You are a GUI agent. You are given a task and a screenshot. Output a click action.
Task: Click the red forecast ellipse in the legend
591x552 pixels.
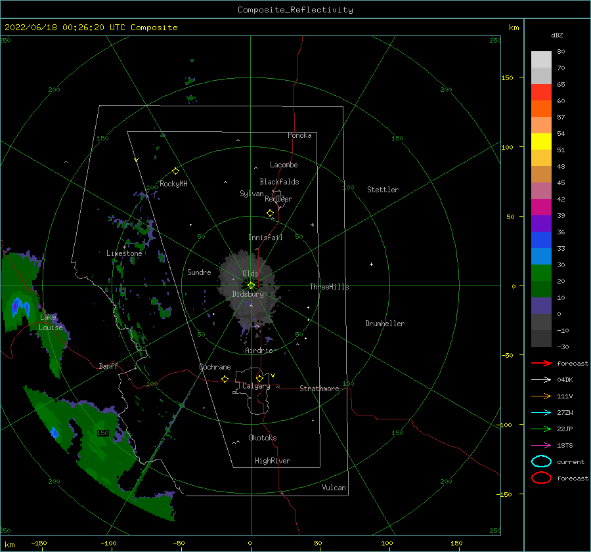point(541,478)
